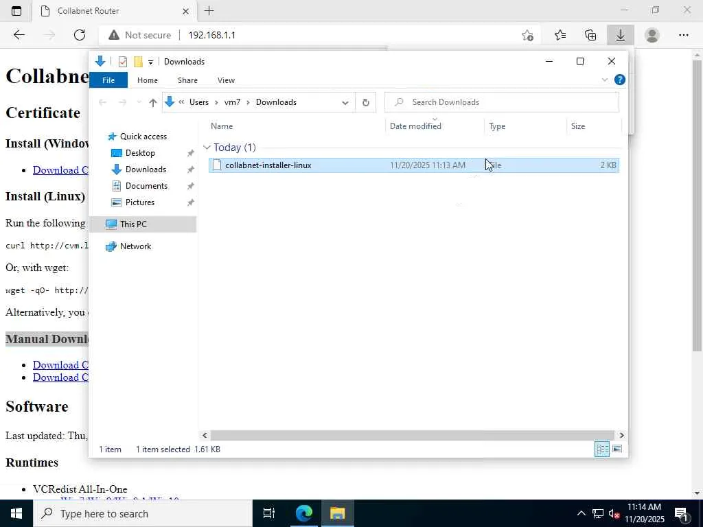Open Desktop in the navigation pane
The height and width of the screenshot is (527, 703).
click(140, 153)
